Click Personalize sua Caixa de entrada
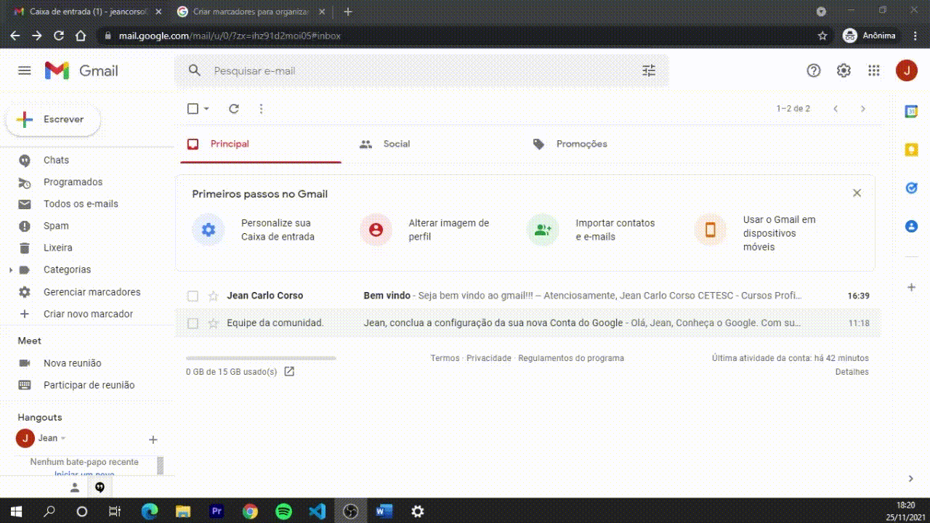 tap(253, 230)
